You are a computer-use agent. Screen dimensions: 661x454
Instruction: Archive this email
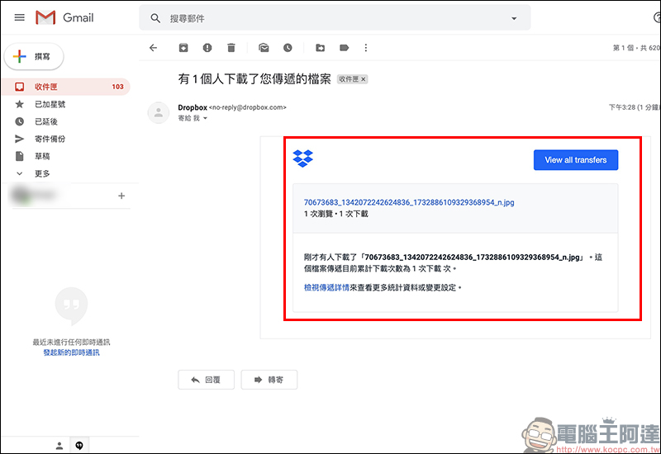pyautogui.click(x=183, y=48)
